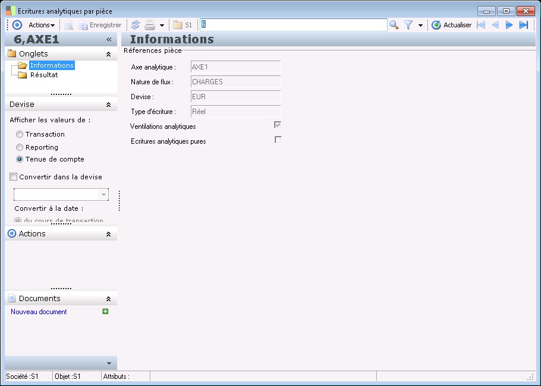The height and width of the screenshot is (386, 541).
Task: Click the Type d'écriture field Réel
Action: [235, 111]
